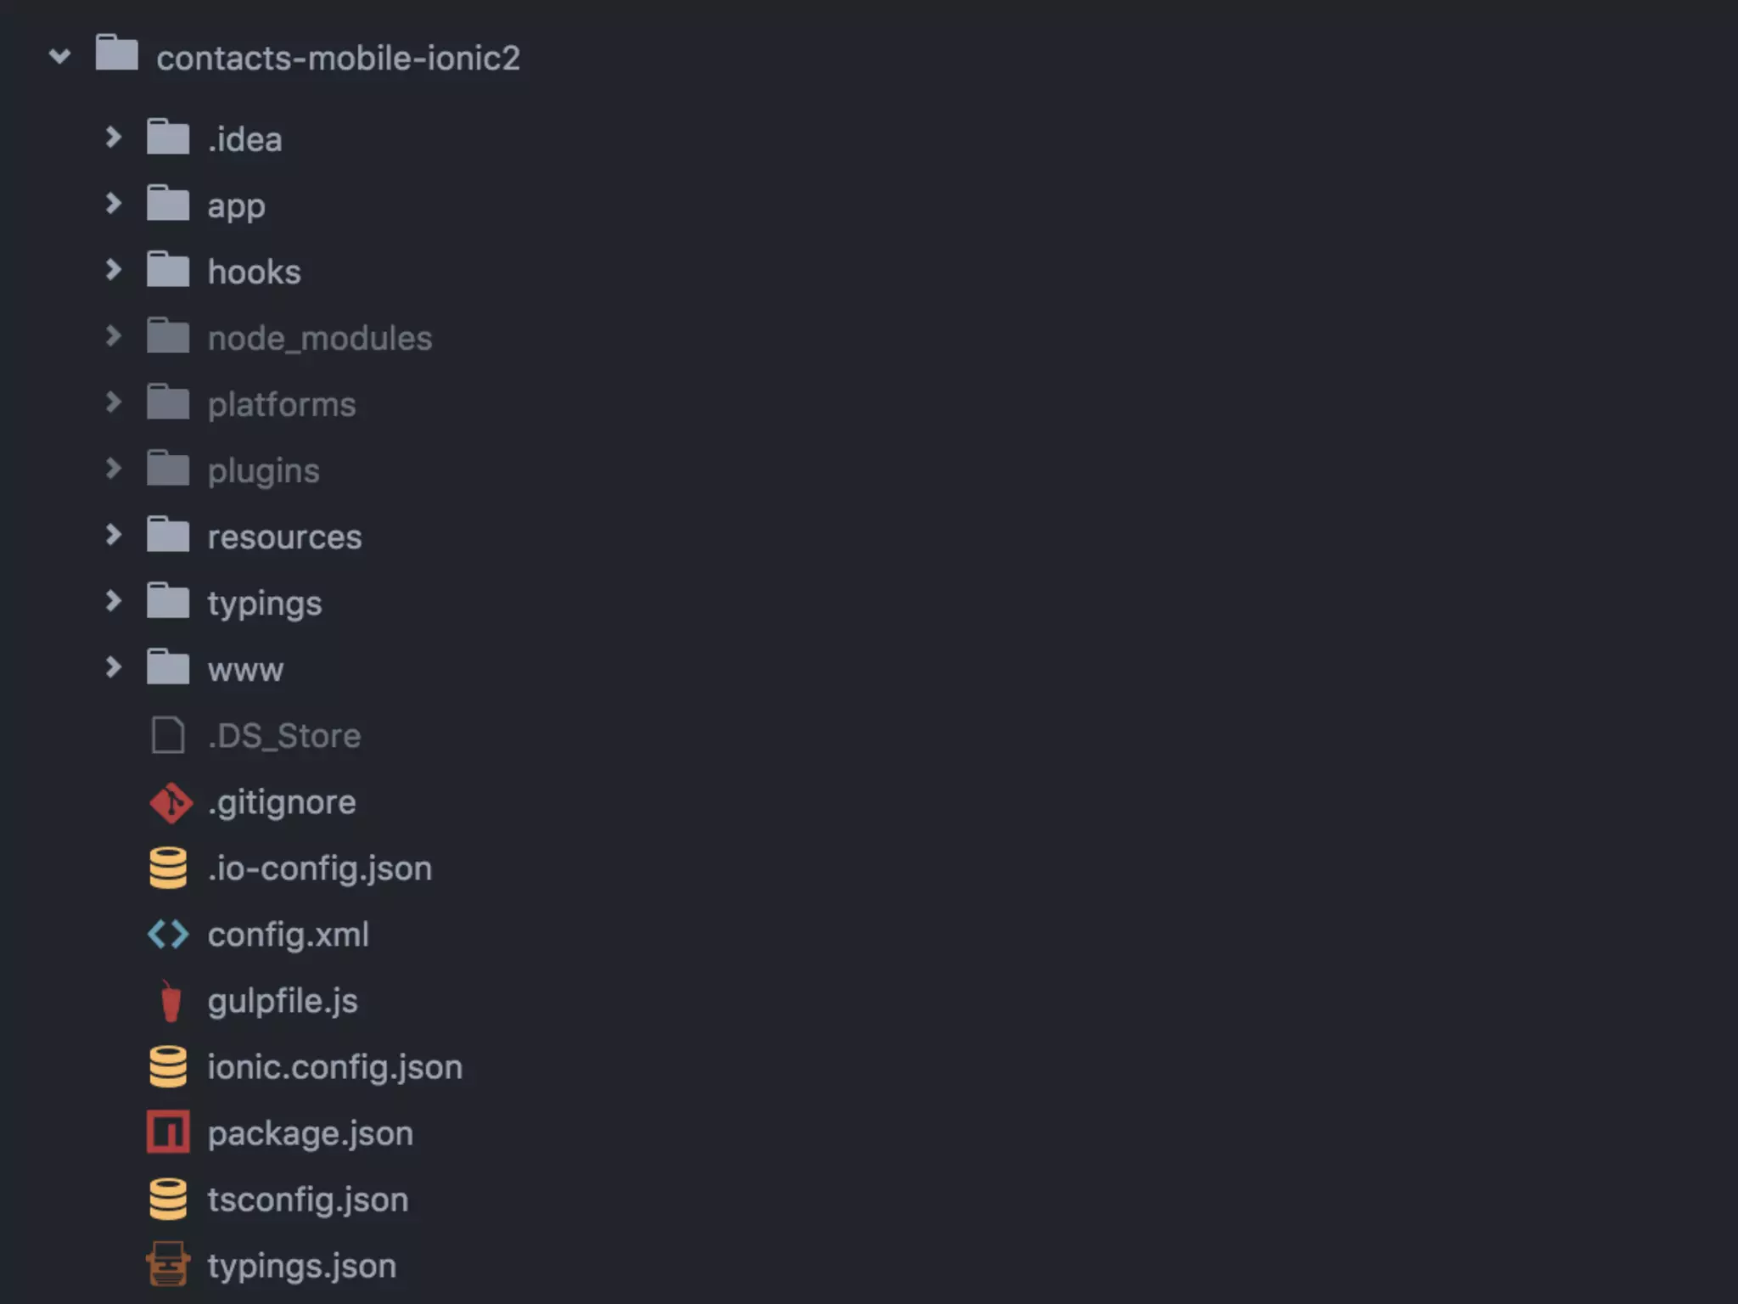Screen dimensions: 1738x1304
Task: Click the gulp cup icon for gulpfile.js
Action: coord(171,1001)
